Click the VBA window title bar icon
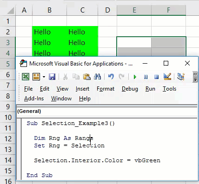Image resolution: width=199 pixels, height=184 pixels. point(23,63)
